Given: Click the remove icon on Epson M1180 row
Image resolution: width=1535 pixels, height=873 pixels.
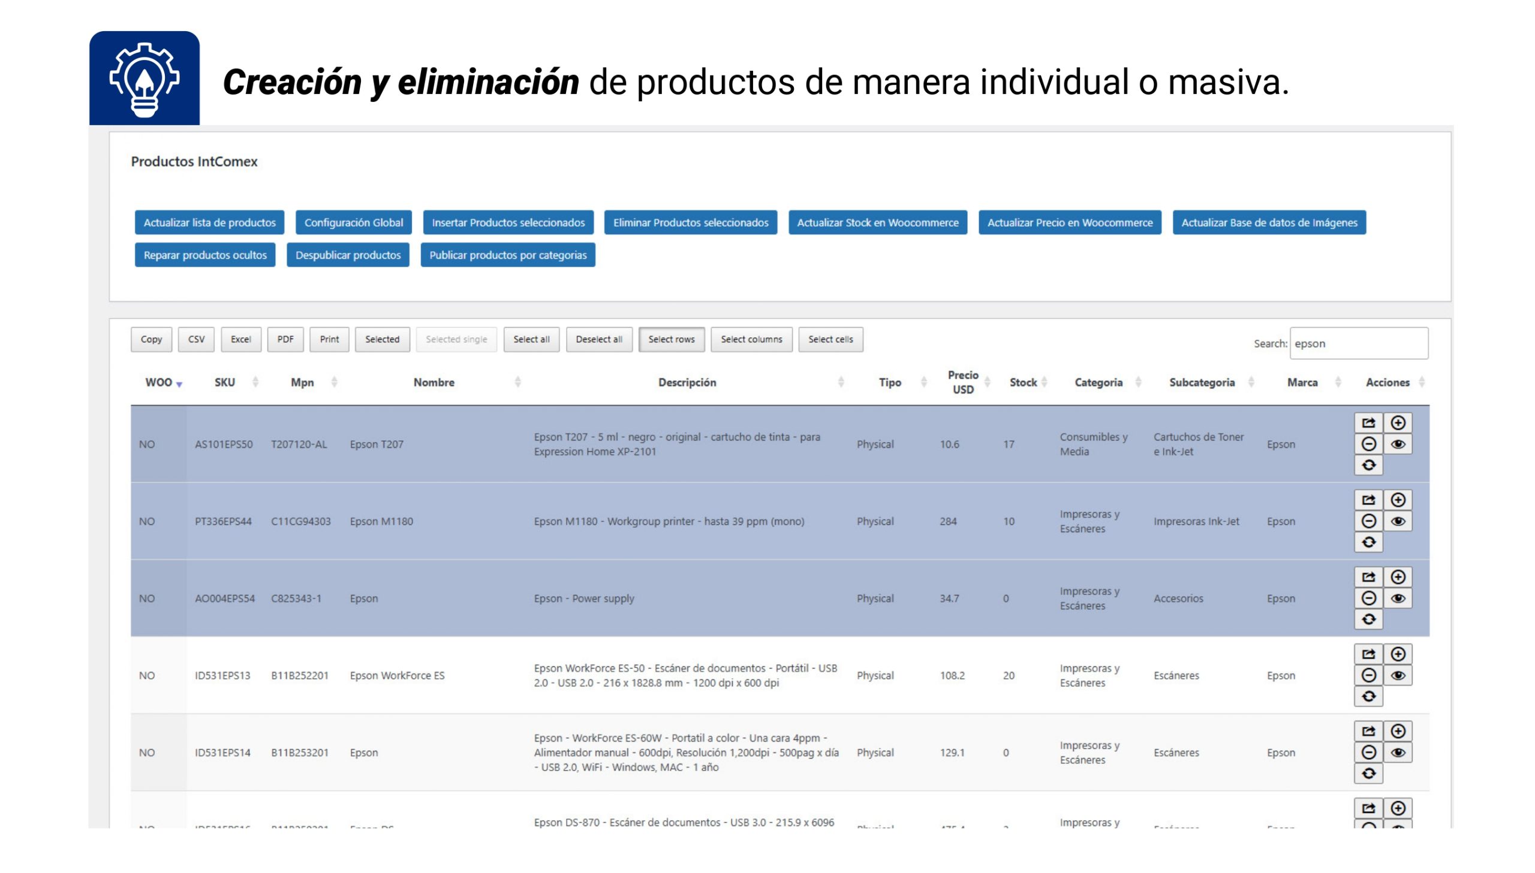Looking at the screenshot, I should tap(1369, 521).
